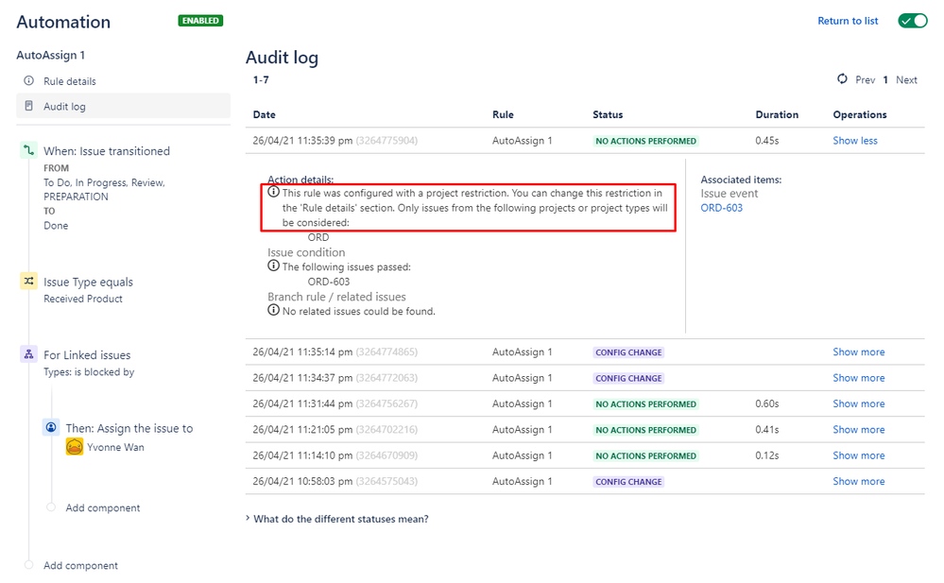This screenshot has height=583, width=944.
Task: Click the Automation page title
Action: (64, 22)
